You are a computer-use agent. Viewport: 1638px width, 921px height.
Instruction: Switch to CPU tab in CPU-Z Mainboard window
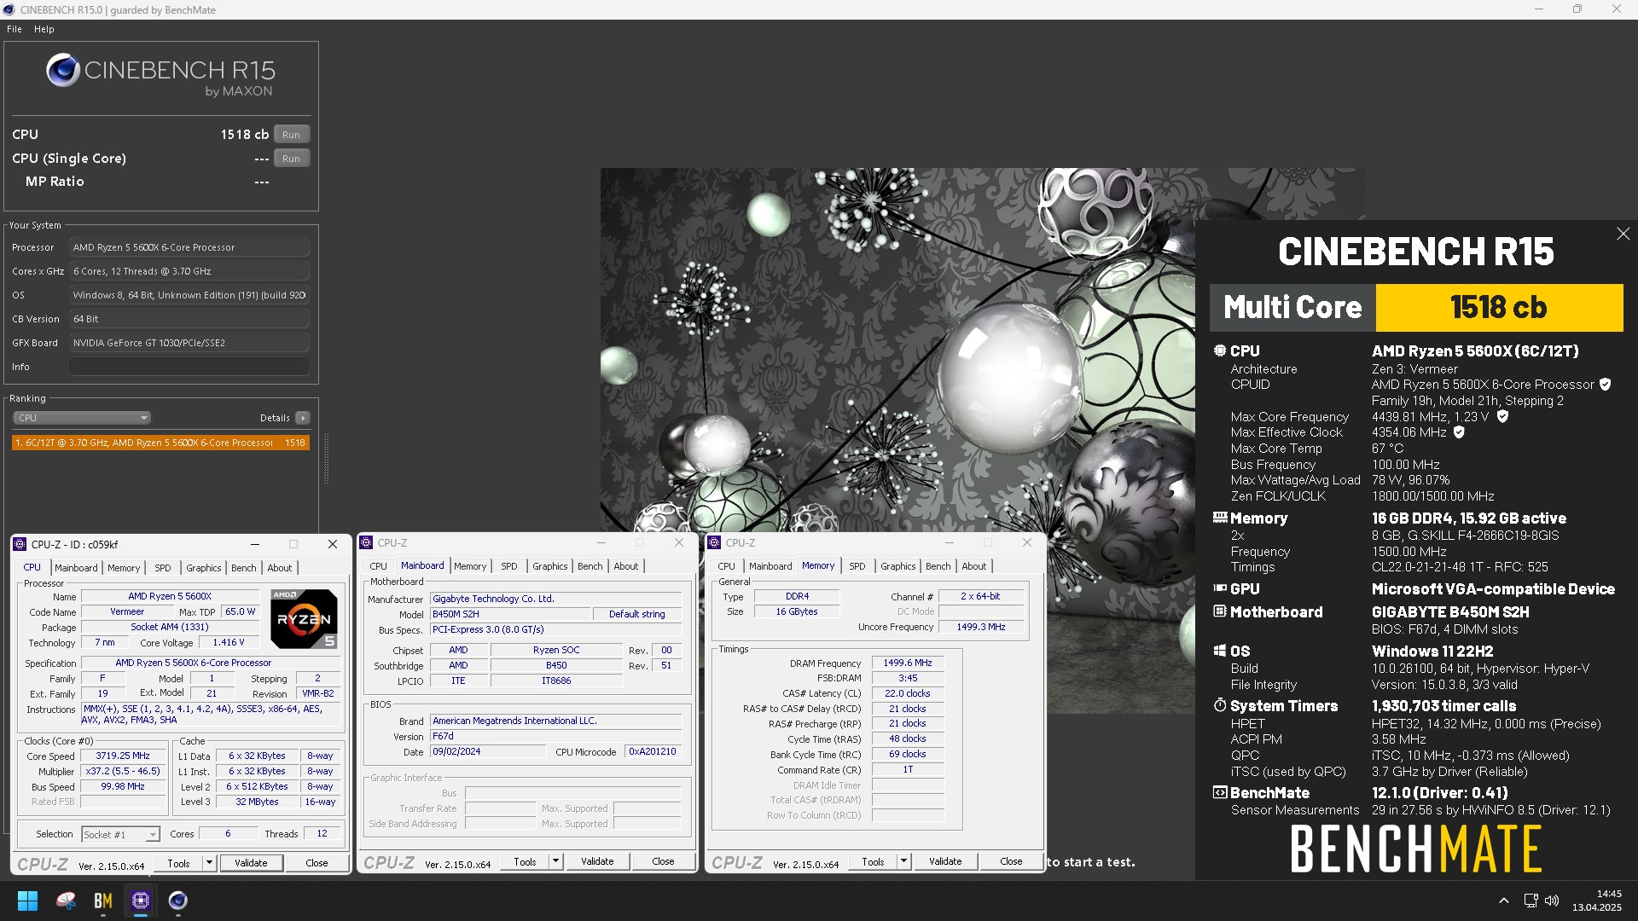tap(378, 566)
